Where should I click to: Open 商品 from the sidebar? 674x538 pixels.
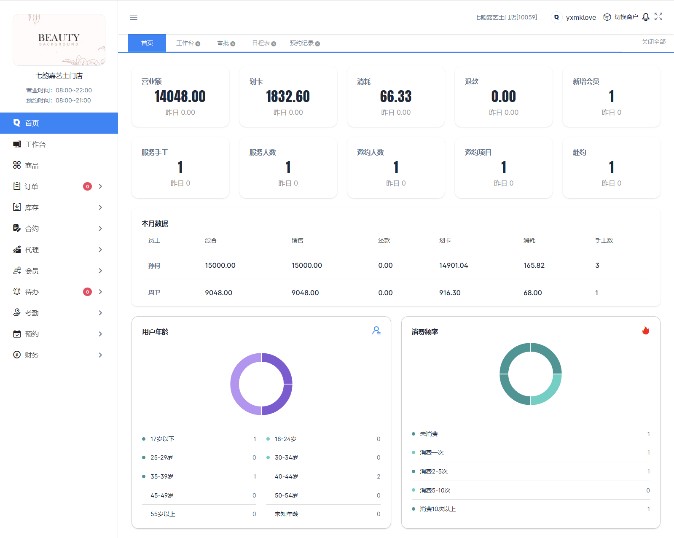[x=32, y=166]
